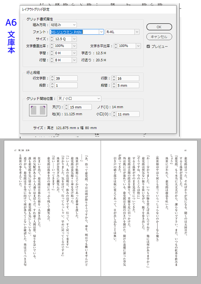Viewport: 201px width, 284px height.
Task: Click the レイアウトグリッド設定 dialog title
Action: (36, 10)
